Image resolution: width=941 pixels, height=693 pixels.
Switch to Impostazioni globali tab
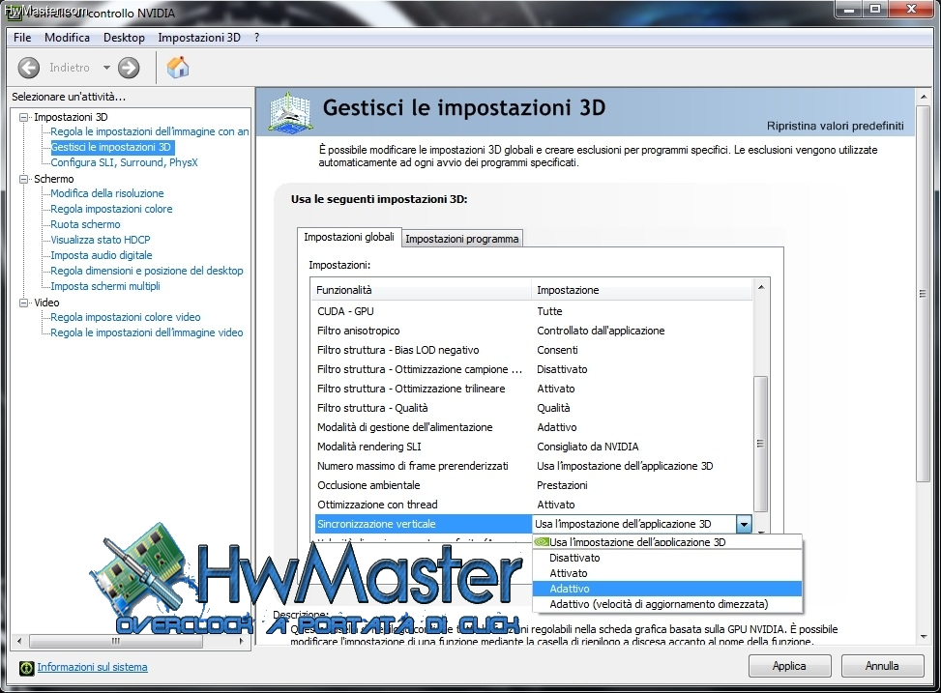(349, 237)
